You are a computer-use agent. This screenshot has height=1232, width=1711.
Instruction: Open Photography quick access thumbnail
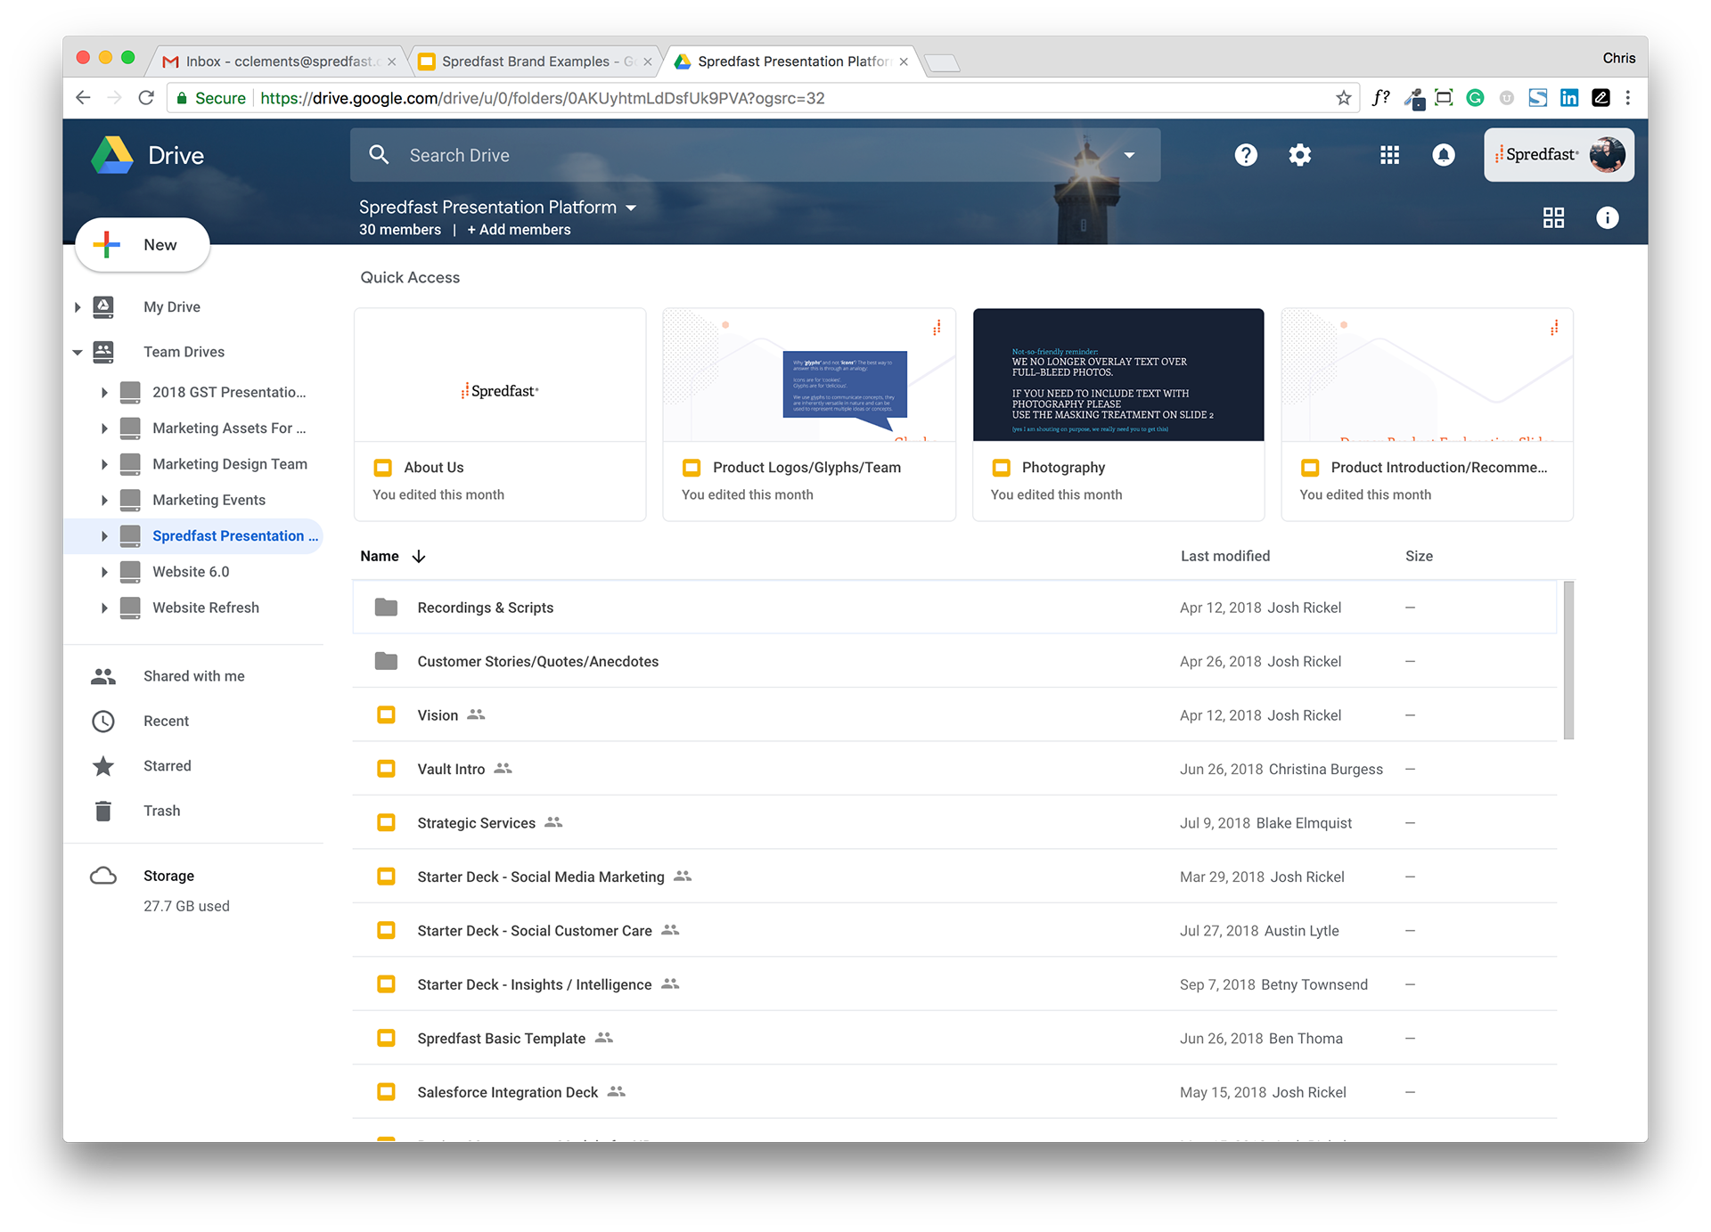(x=1118, y=375)
